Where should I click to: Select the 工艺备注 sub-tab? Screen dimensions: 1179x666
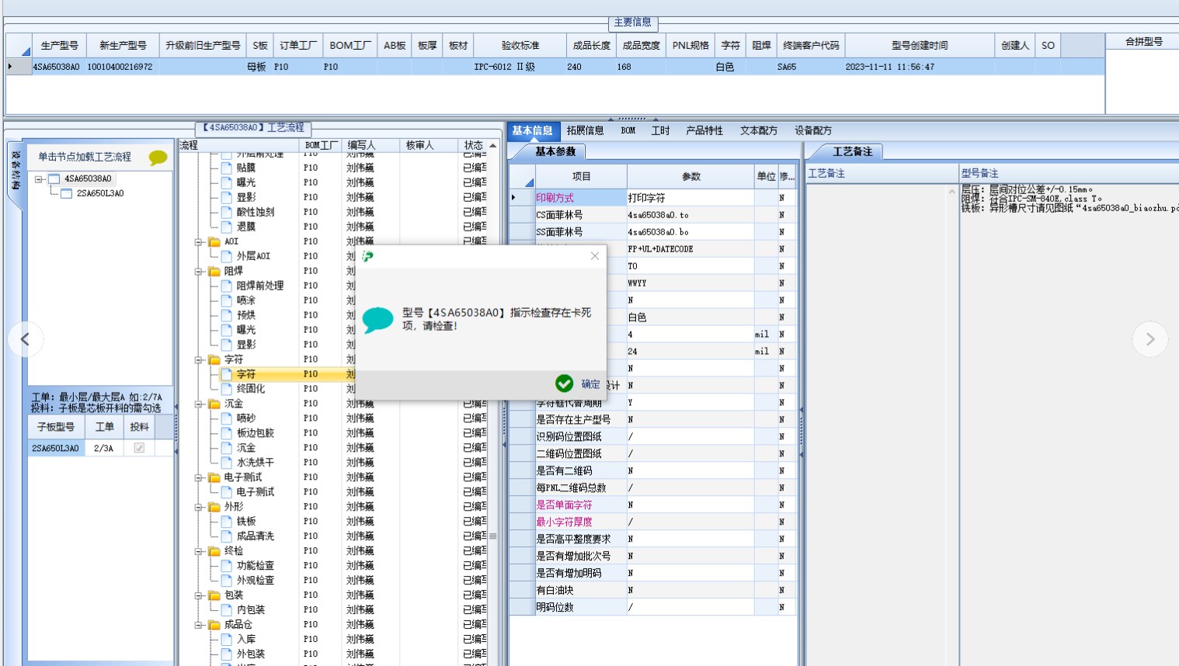point(852,151)
